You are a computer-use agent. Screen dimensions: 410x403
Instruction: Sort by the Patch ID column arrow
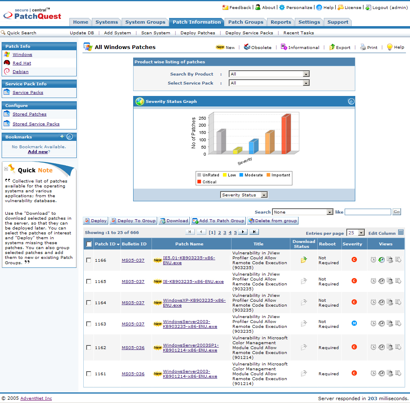tap(118, 244)
